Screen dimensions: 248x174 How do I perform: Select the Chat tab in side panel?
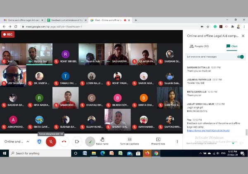point(231,46)
